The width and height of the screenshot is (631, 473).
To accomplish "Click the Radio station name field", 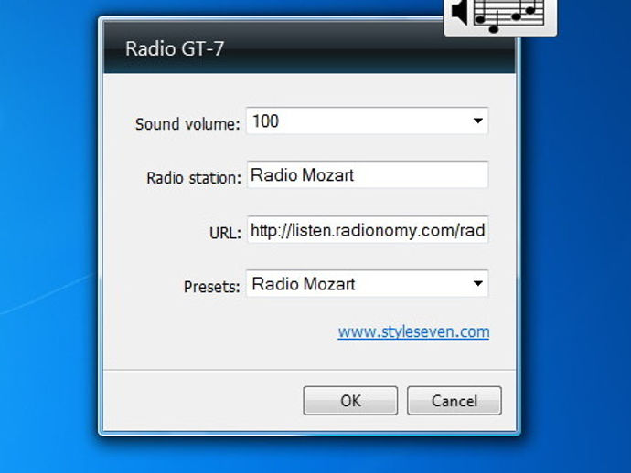I will [368, 174].
